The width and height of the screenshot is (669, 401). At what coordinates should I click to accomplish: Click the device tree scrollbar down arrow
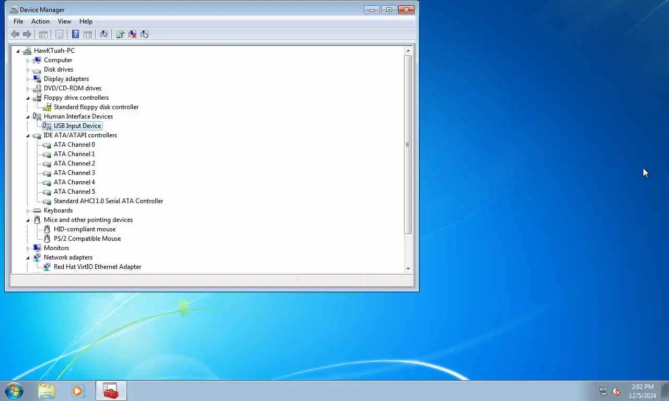pos(408,268)
